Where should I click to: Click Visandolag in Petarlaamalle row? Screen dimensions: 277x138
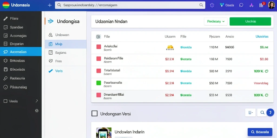click(261, 83)
